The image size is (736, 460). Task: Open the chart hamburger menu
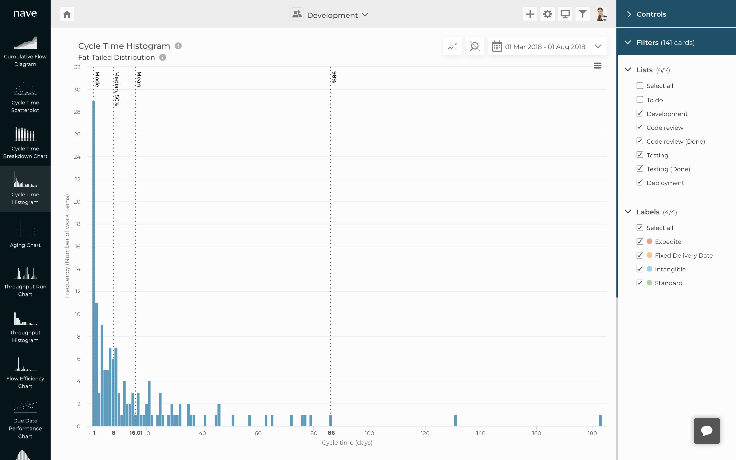pos(597,65)
